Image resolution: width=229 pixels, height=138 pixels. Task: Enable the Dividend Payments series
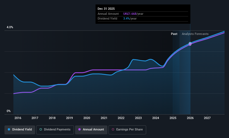(x=55, y=130)
